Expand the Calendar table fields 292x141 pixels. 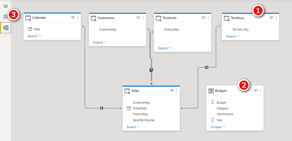tap(34, 36)
